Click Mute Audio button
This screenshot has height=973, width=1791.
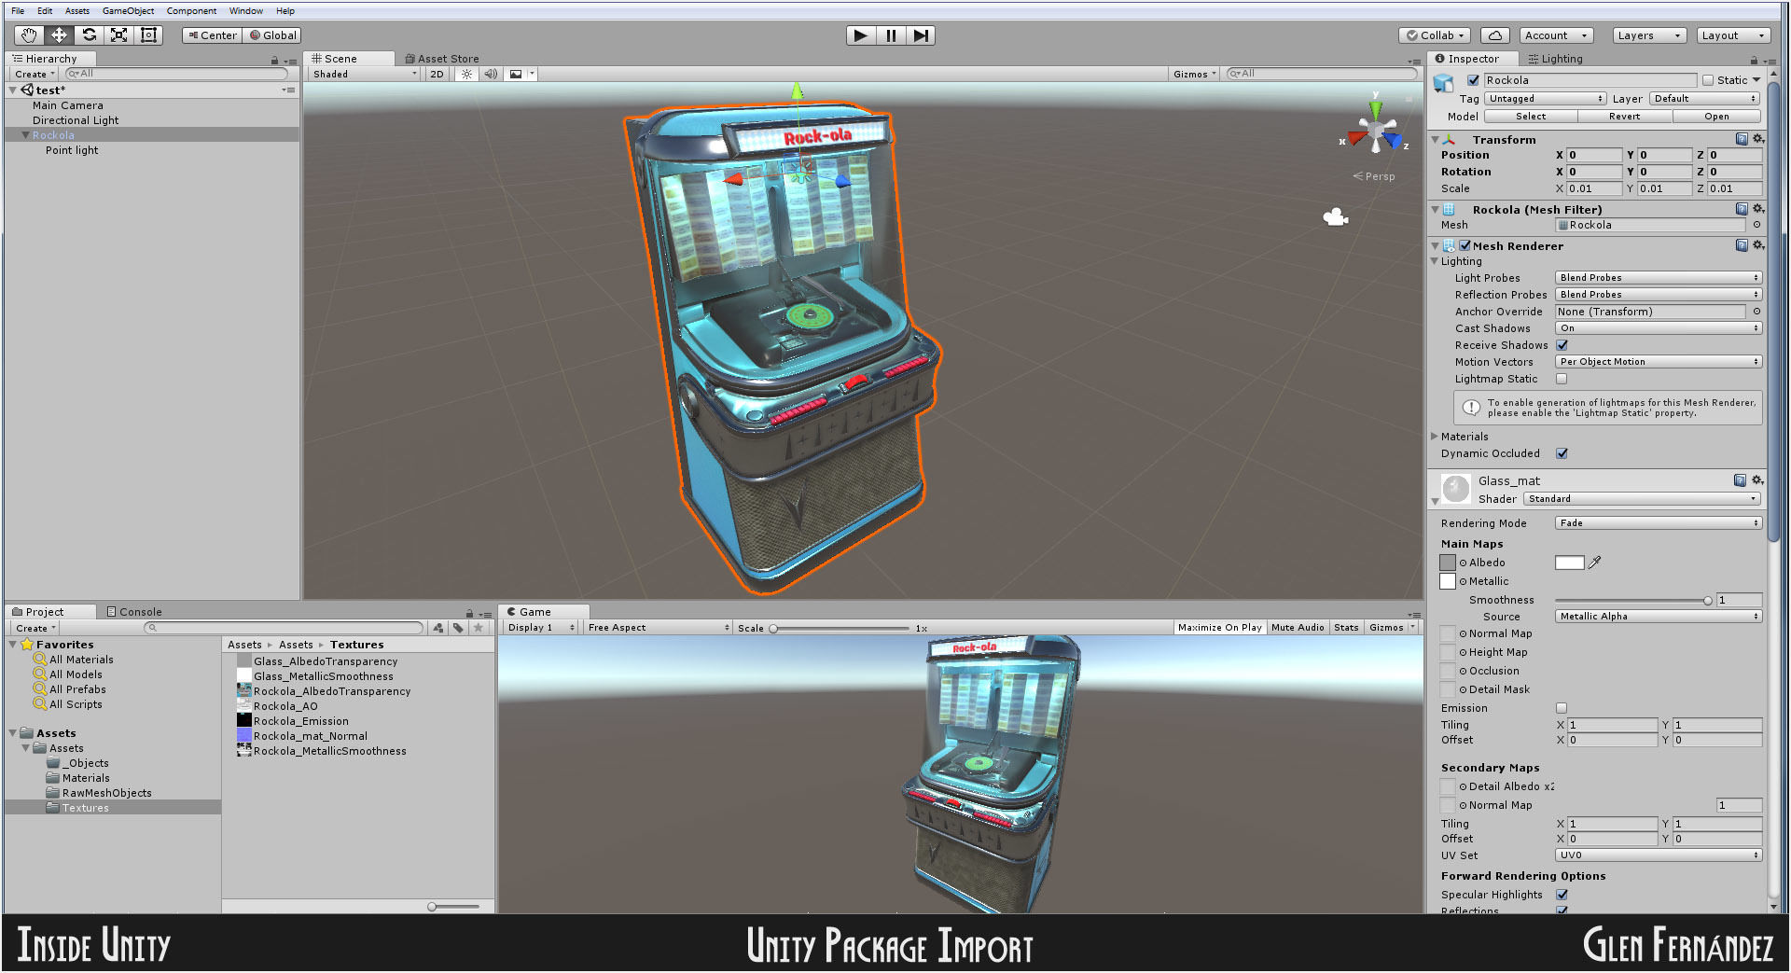click(x=1298, y=628)
